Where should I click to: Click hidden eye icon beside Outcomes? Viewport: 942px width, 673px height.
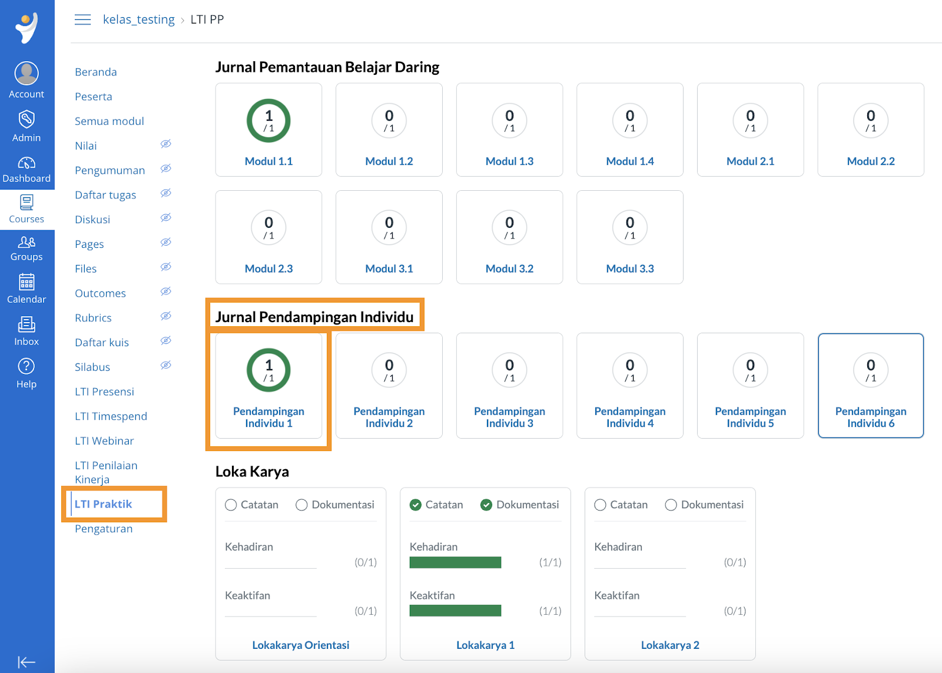tap(166, 291)
